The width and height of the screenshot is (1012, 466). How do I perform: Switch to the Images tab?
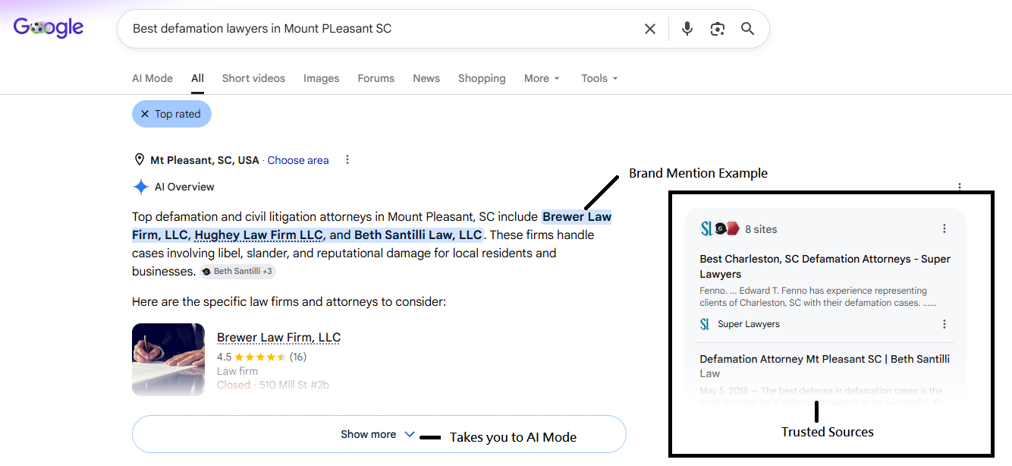click(322, 78)
